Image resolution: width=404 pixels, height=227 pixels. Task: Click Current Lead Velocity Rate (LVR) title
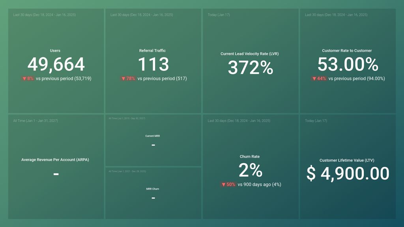click(250, 54)
